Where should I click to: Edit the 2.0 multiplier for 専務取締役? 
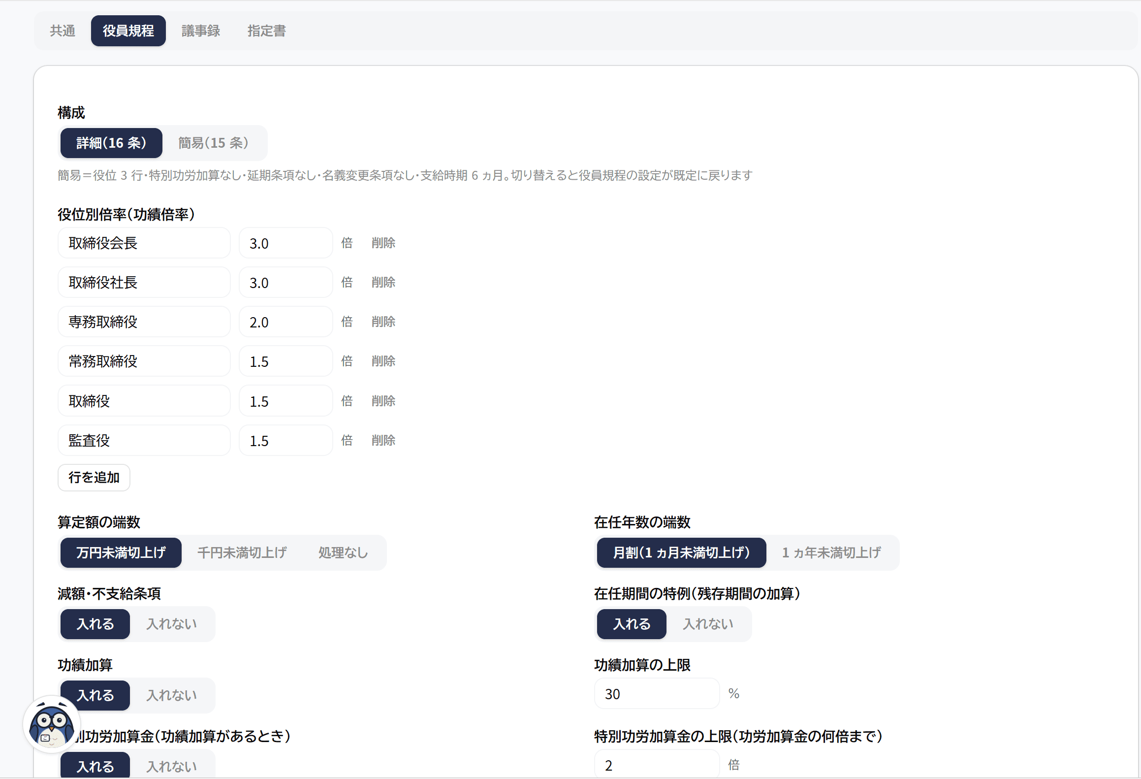coord(286,322)
